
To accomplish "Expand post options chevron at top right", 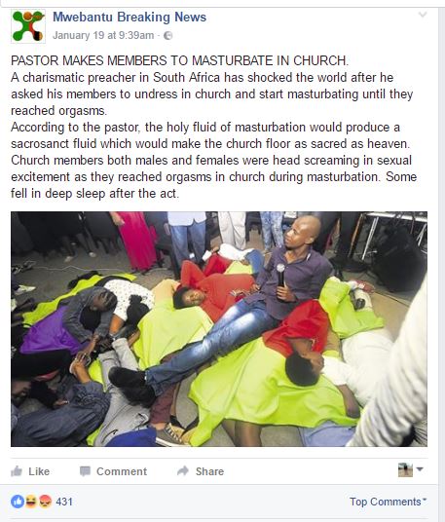I will point(423,15).
